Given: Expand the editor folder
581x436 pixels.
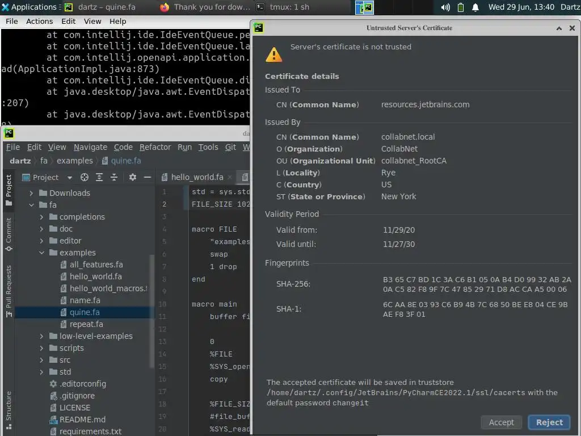Looking at the screenshot, I should (x=41, y=241).
